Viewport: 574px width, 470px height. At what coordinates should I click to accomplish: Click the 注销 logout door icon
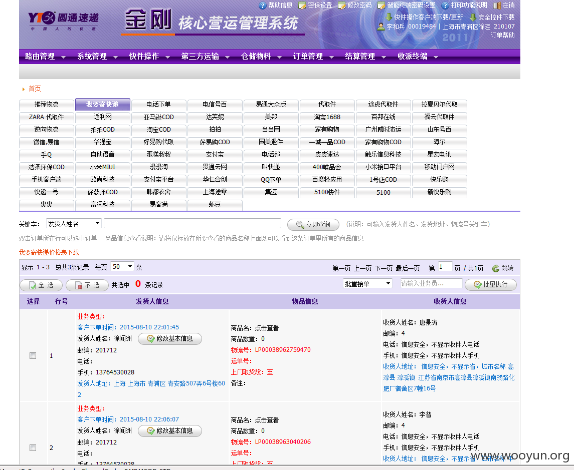pyautogui.click(x=497, y=6)
